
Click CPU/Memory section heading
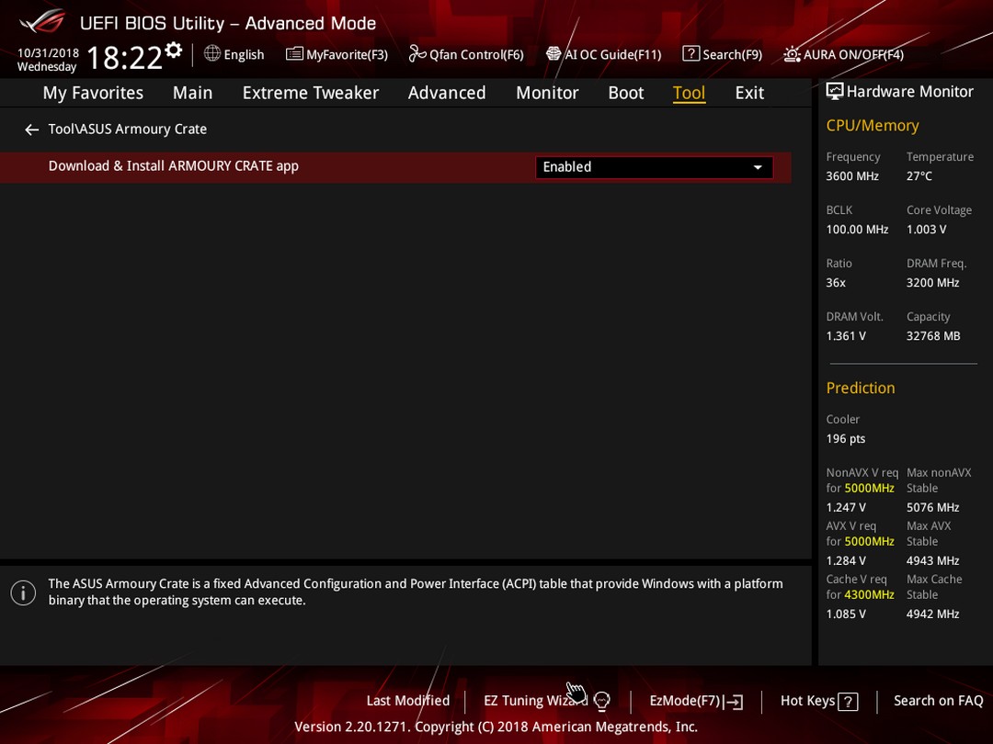click(873, 126)
